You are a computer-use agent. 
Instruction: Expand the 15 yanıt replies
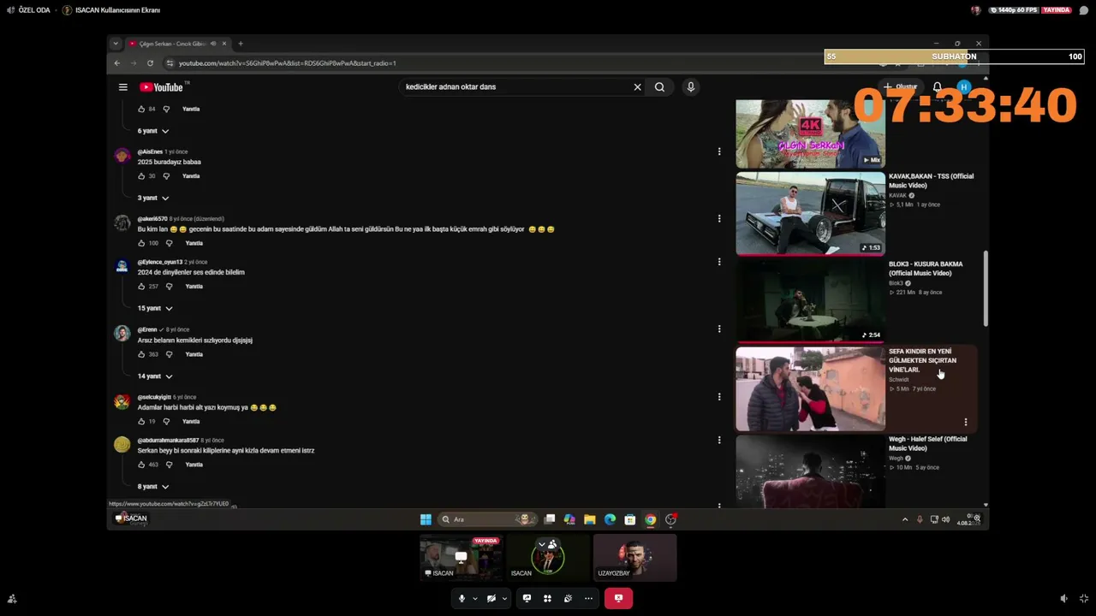155,308
